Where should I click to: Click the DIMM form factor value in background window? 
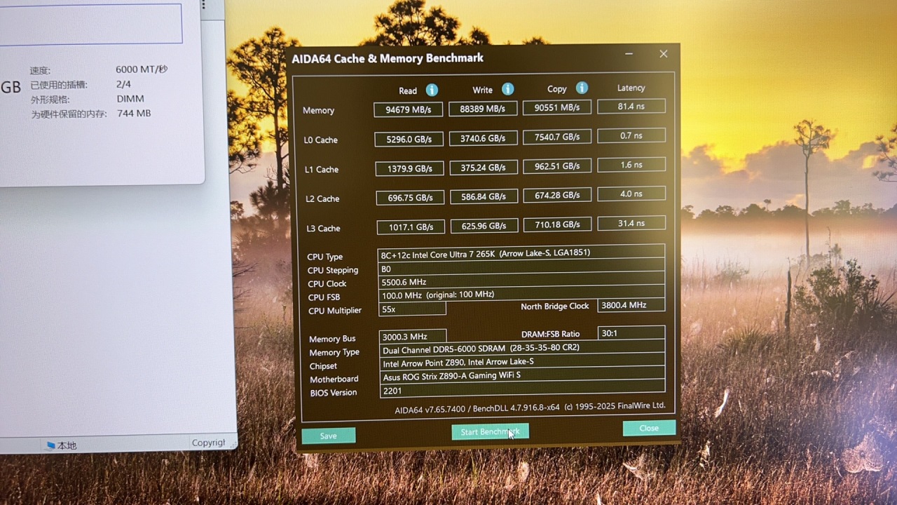click(x=130, y=99)
